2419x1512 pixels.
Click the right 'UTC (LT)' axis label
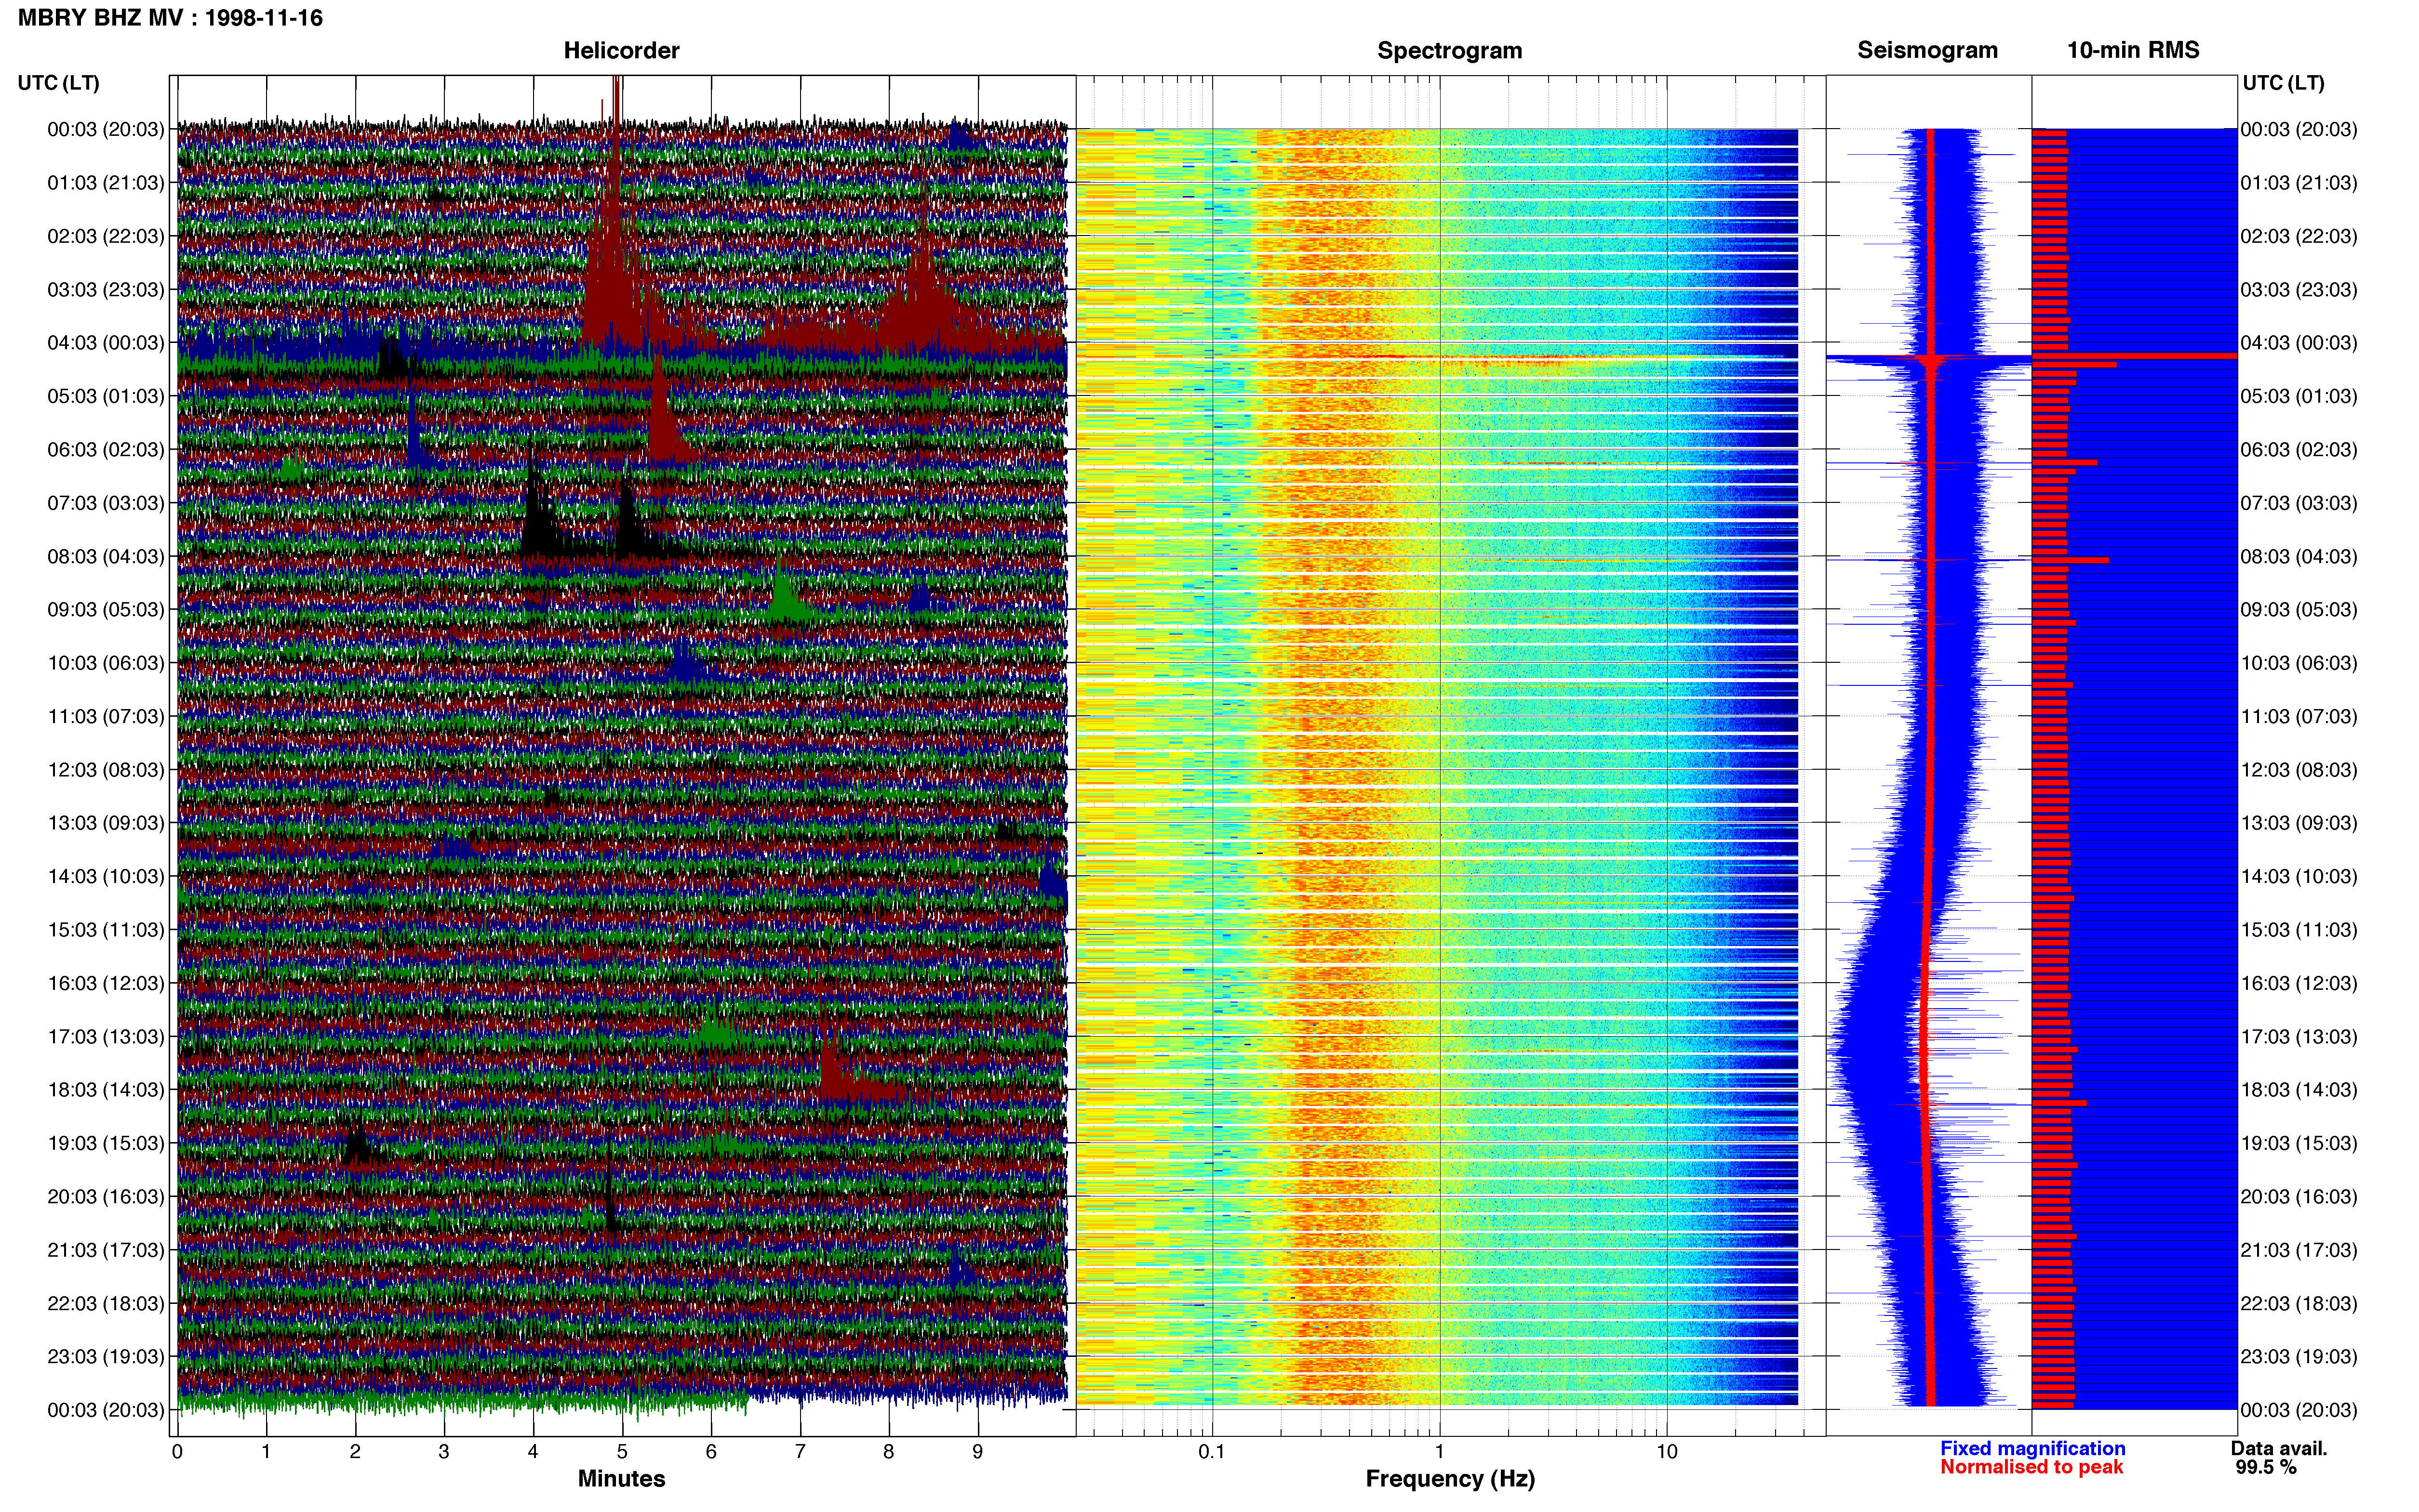click(x=2284, y=83)
